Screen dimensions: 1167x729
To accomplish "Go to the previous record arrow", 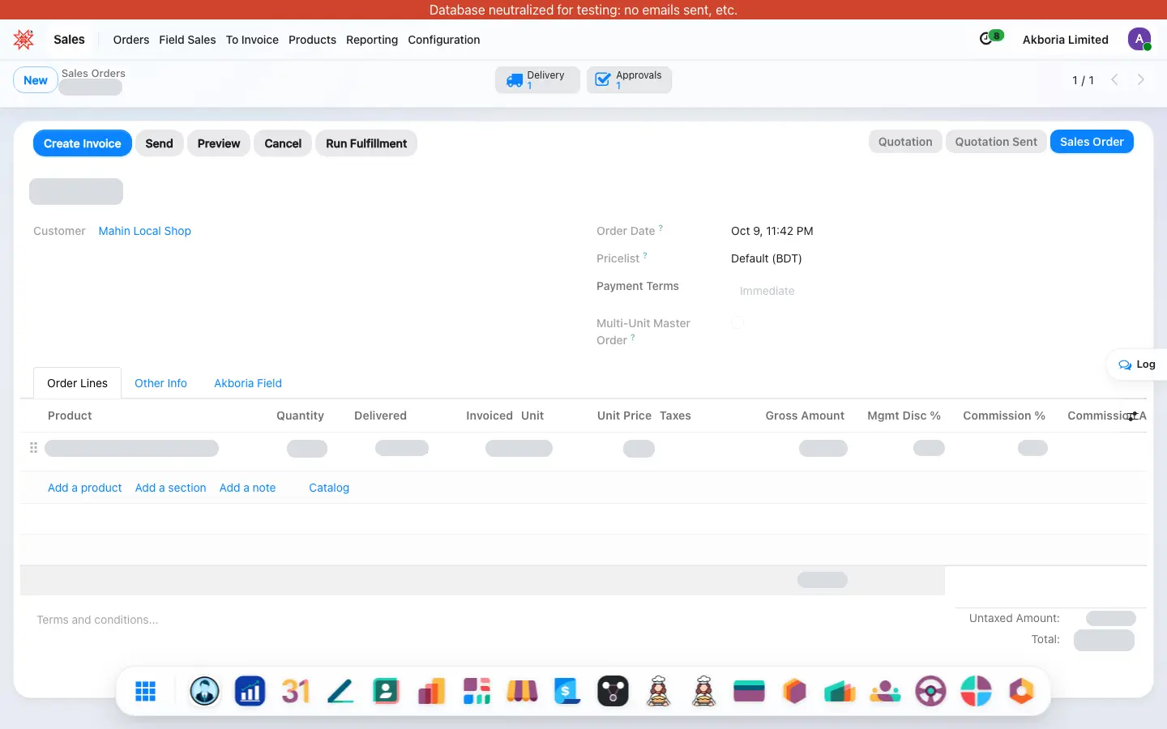I will coord(1115,79).
